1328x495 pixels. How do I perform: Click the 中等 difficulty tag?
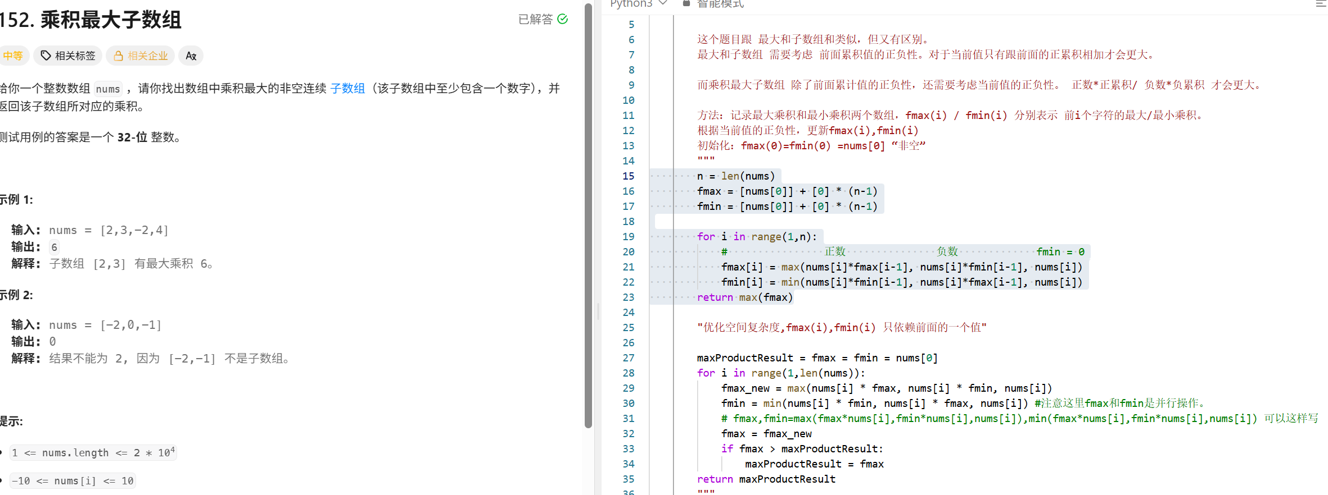(x=12, y=56)
